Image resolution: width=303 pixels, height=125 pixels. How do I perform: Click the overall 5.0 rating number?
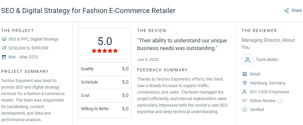pos(105,41)
